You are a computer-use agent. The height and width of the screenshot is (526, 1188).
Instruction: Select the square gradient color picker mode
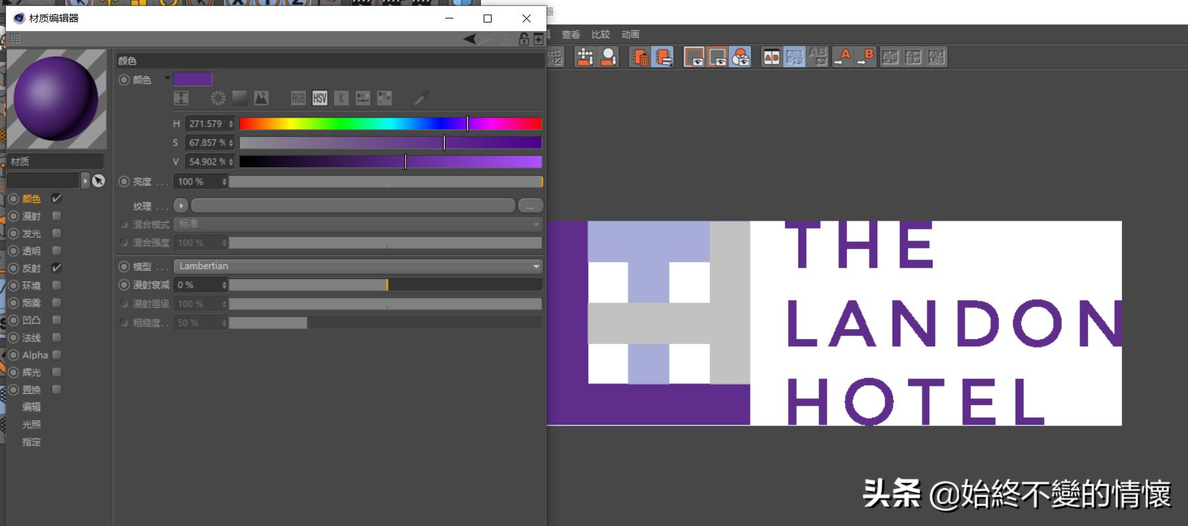coord(240,98)
